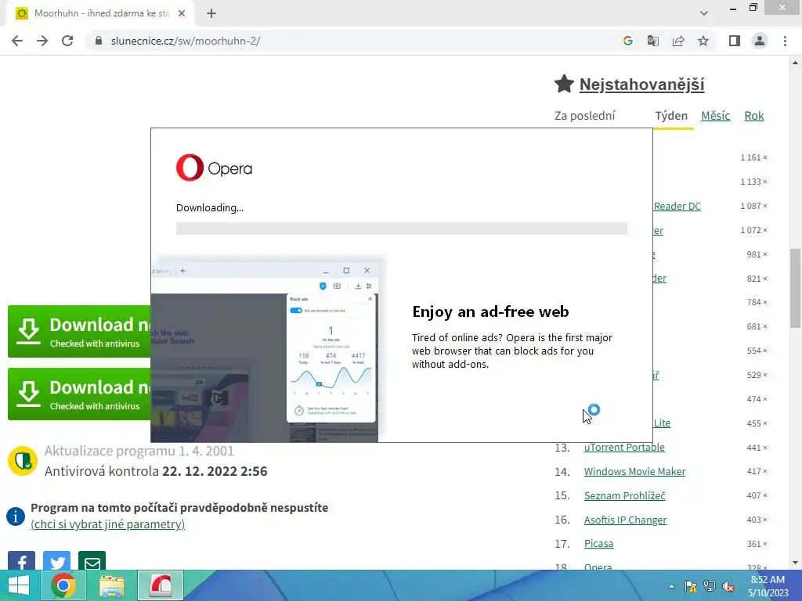The width and height of the screenshot is (802, 601).
Task: View site information via the lock icon
Action: click(99, 41)
